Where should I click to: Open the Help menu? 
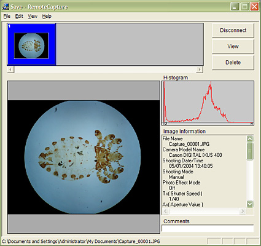47,16
